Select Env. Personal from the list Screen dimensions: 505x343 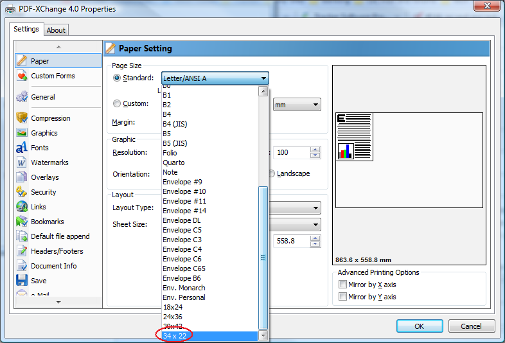[x=209, y=297]
